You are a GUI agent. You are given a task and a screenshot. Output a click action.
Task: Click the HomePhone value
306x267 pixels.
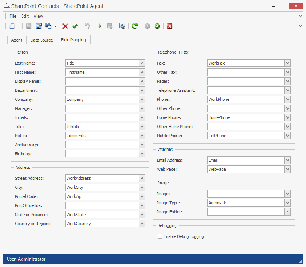tap(219, 117)
